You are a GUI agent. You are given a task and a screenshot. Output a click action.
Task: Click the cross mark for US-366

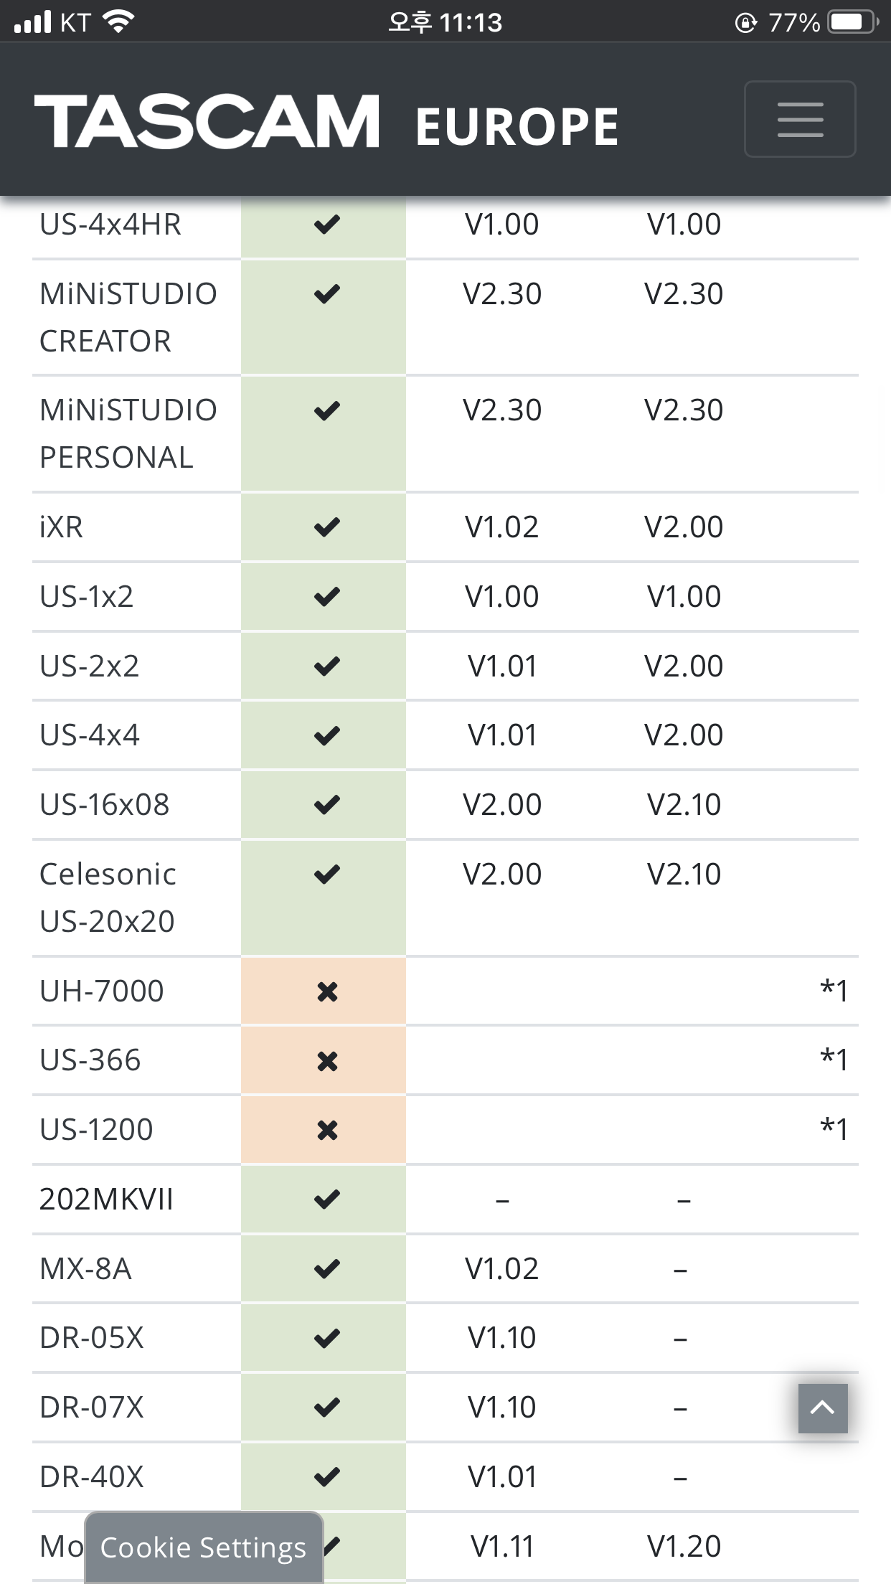[x=327, y=1061]
